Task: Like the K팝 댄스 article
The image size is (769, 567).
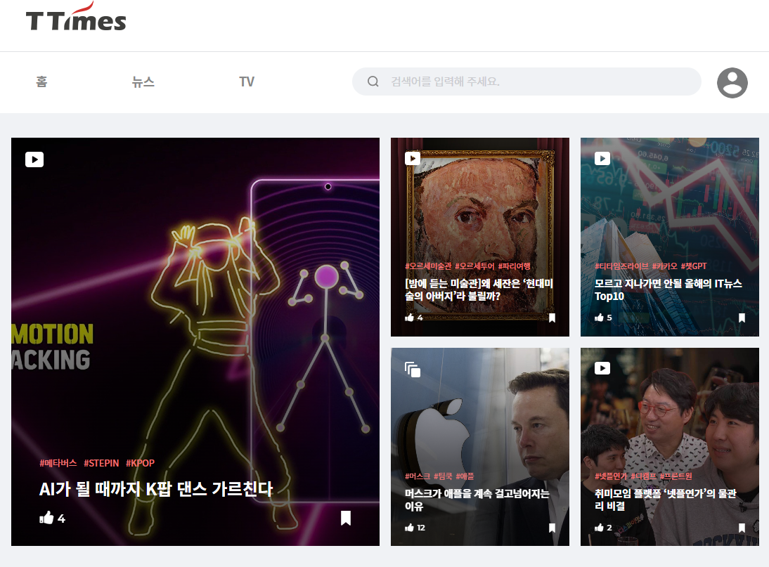Action: [x=46, y=518]
